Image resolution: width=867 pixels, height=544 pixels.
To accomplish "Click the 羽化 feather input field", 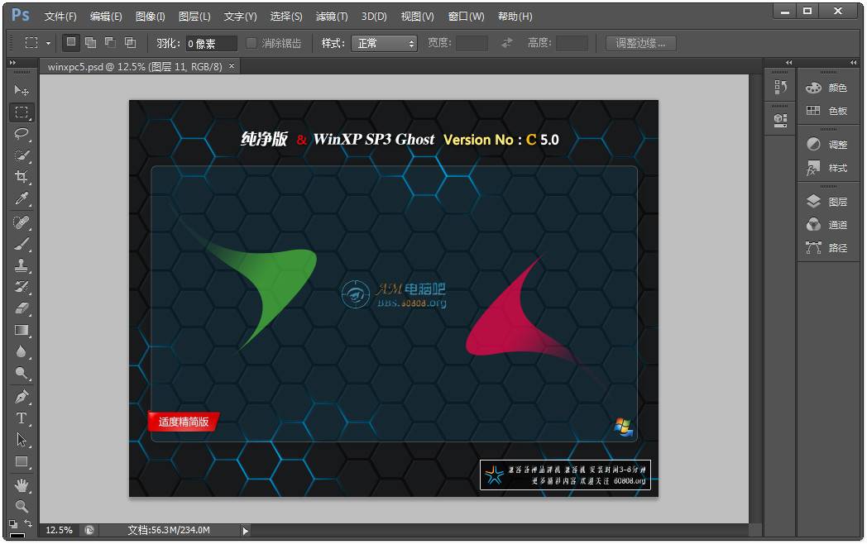I will click(x=211, y=43).
